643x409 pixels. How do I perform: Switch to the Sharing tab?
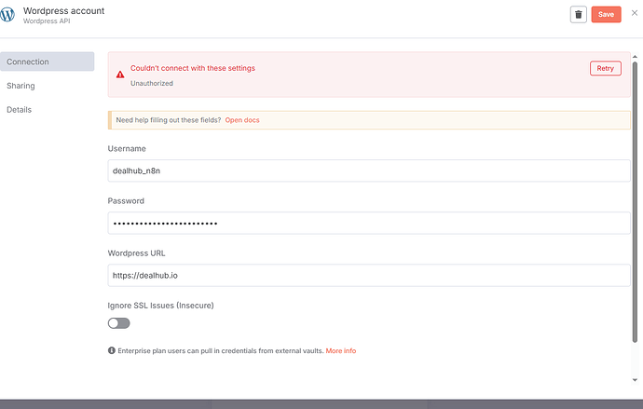tap(21, 86)
